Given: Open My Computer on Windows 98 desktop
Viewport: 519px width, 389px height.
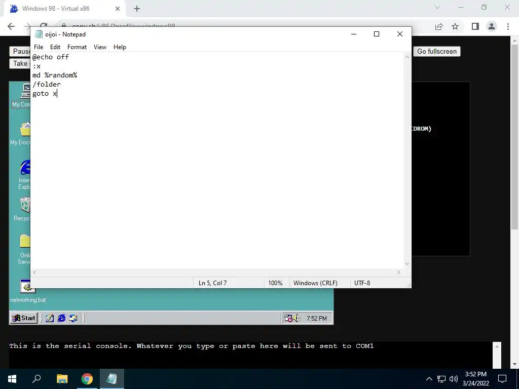Looking at the screenshot, I should coord(21,95).
